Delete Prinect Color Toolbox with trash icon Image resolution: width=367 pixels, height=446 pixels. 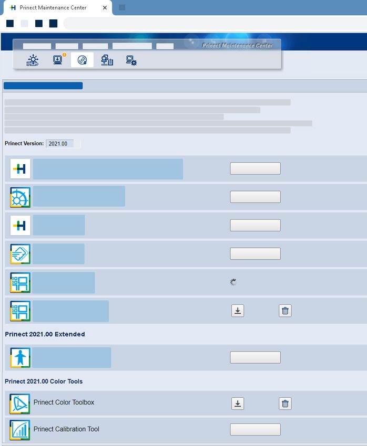(x=285, y=403)
